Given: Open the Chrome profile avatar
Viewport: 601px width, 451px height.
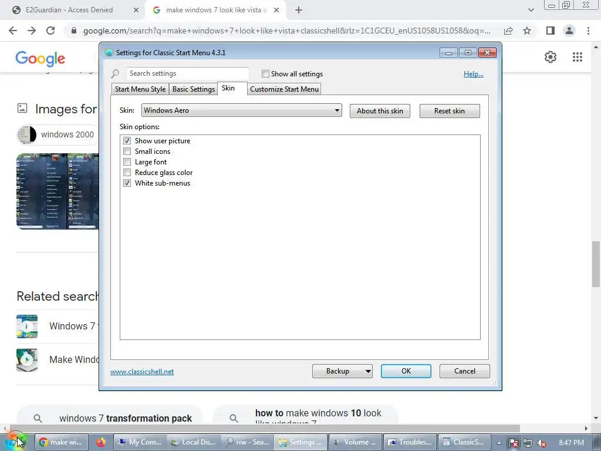Looking at the screenshot, I should coord(569,31).
